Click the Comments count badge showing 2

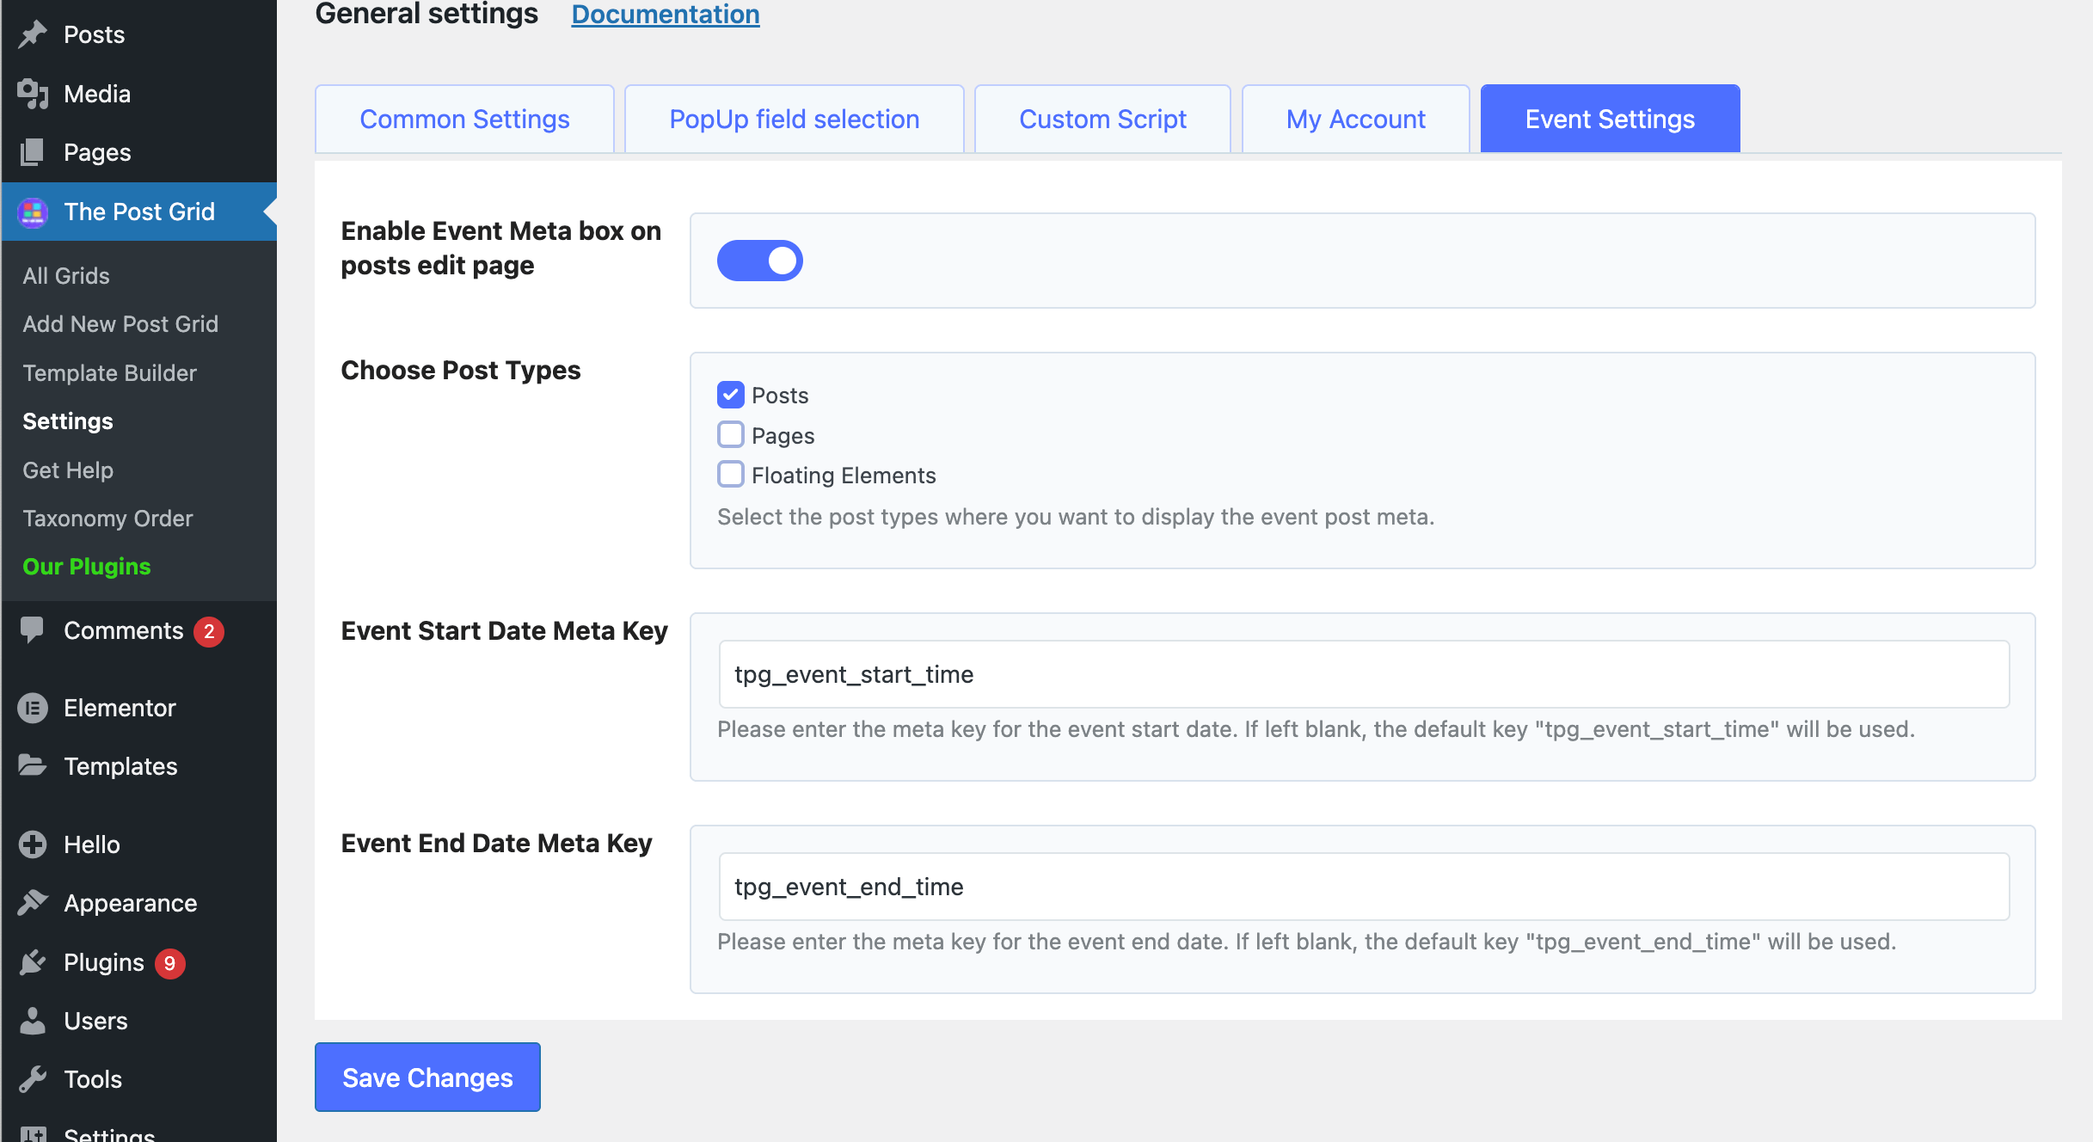click(209, 631)
